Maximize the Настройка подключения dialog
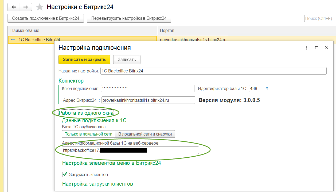The width and height of the screenshot is (336, 192). tap(317, 48)
